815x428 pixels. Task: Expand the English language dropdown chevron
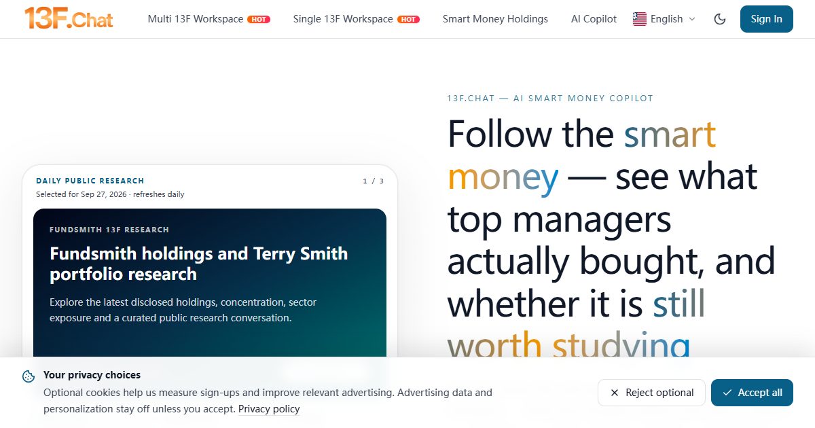pos(692,19)
